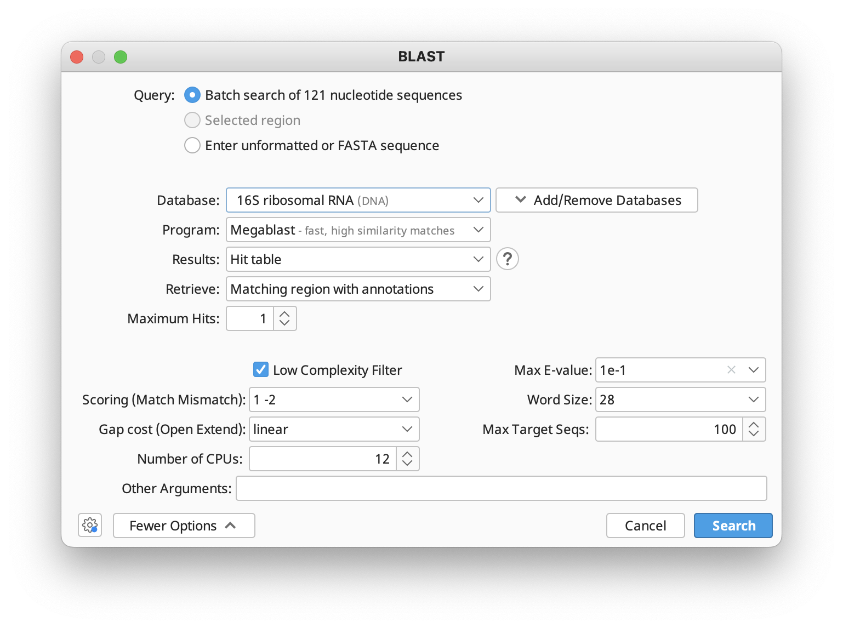Open the Database dropdown showing 16S ribosomal RNA
This screenshot has width=843, height=628.
click(x=358, y=200)
